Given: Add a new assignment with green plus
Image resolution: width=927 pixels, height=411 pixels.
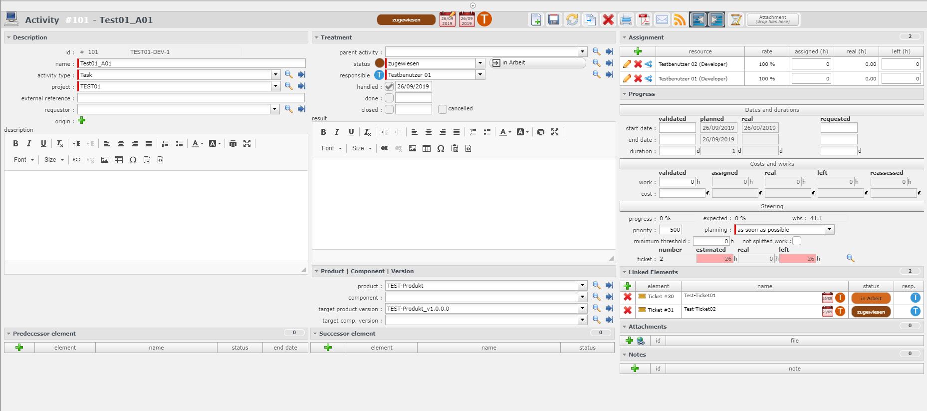Looking at the screenshot, I should click(x=638, y=51).
